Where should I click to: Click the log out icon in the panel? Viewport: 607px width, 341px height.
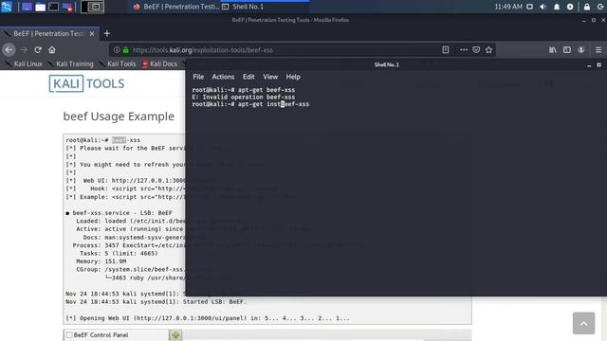point(600,7)
